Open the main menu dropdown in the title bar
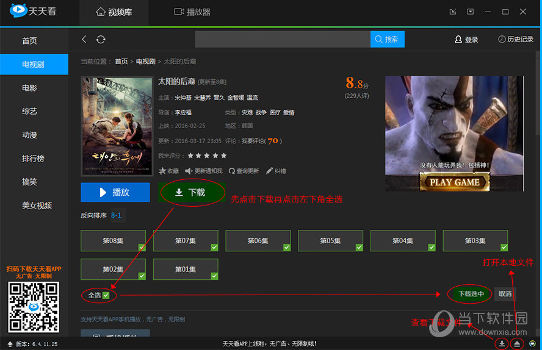The width and height of the screenshot is (542, 350). pyautogui.click(x=470, y=12)
